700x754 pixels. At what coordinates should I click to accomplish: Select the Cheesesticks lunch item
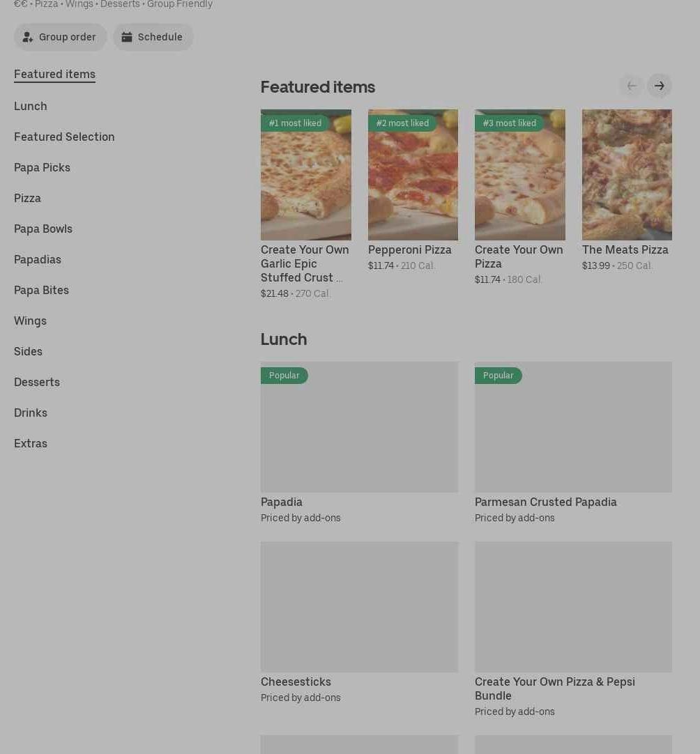point(296,682)
